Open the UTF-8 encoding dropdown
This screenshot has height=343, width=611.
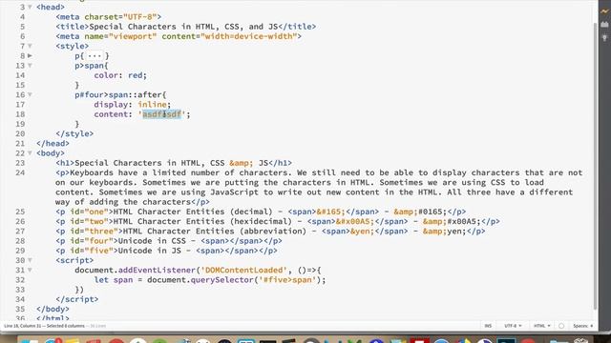[x=513, y=326]
